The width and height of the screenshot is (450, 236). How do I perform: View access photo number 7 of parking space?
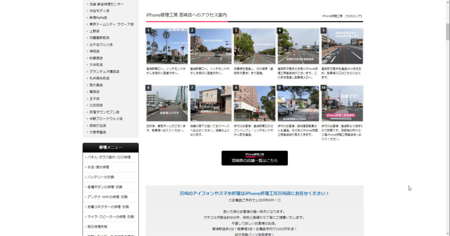[210, 104]
